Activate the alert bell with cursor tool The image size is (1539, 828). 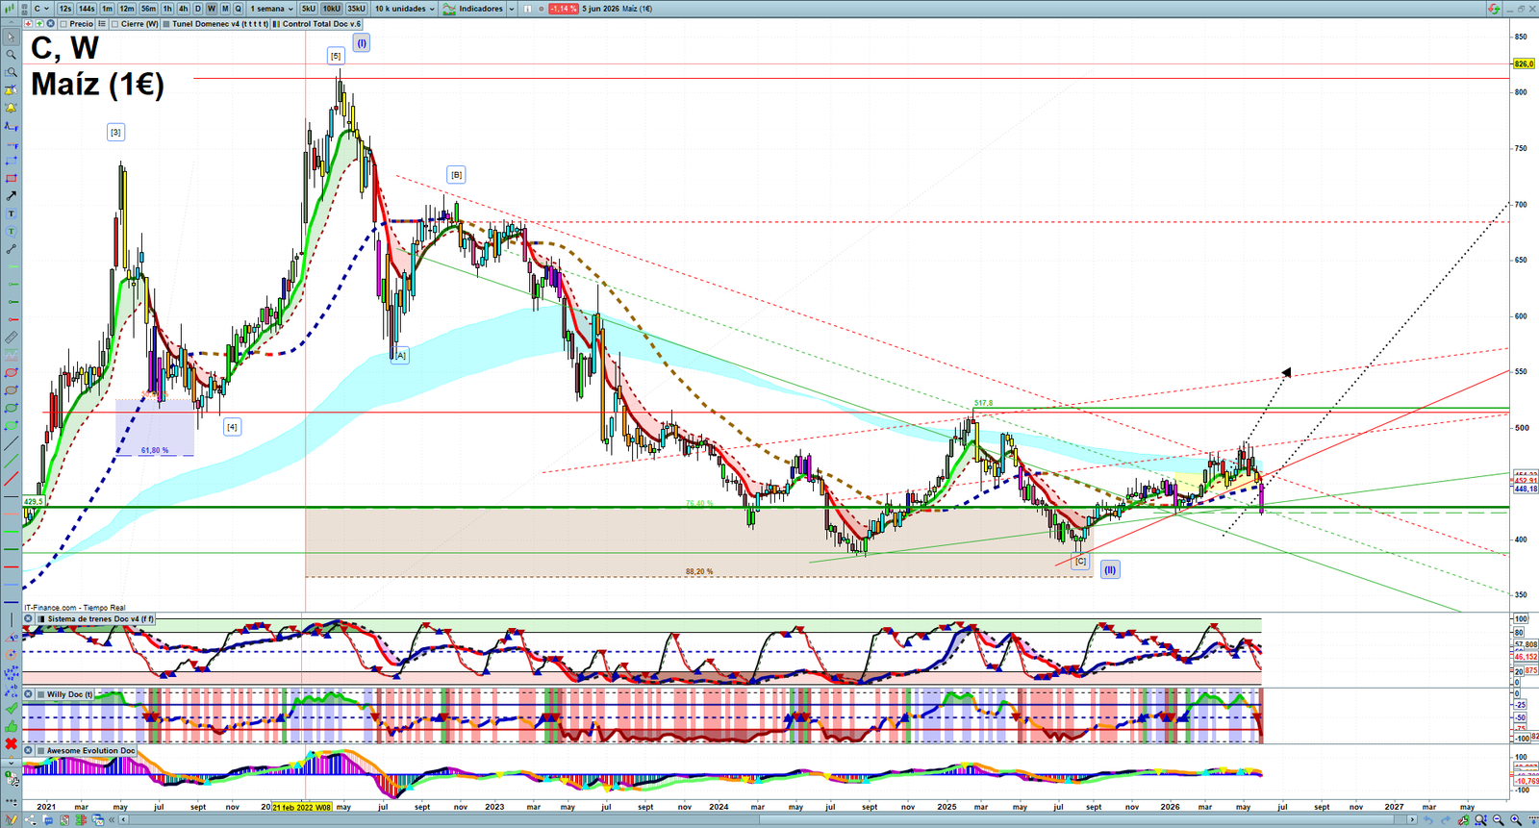(11, 90)
